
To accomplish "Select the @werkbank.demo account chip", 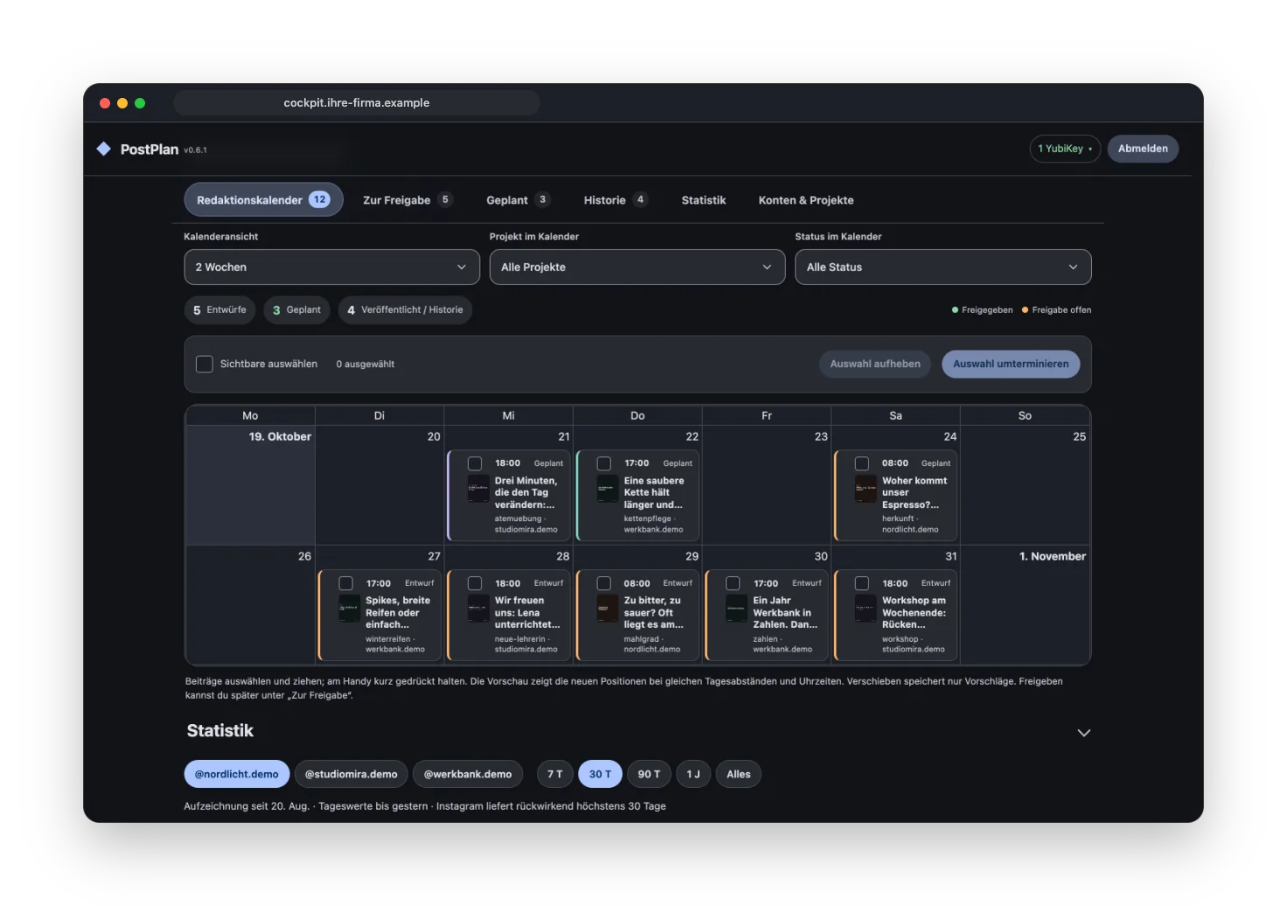I will pyautogui.click(x=468, y=774).
